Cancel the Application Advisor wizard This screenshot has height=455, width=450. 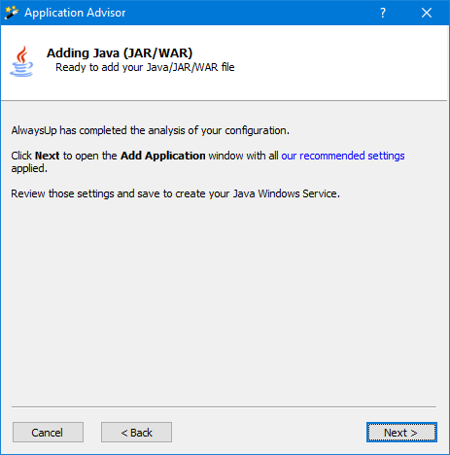click(48, 433)
